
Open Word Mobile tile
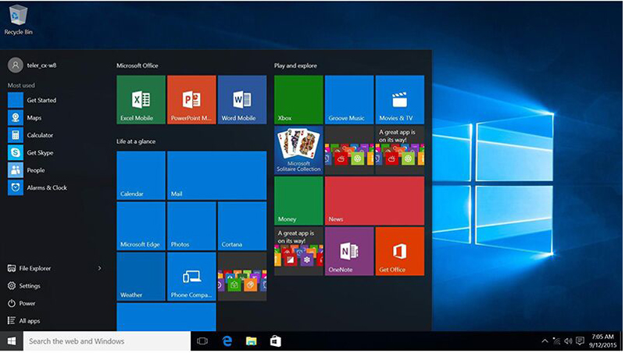242,100
